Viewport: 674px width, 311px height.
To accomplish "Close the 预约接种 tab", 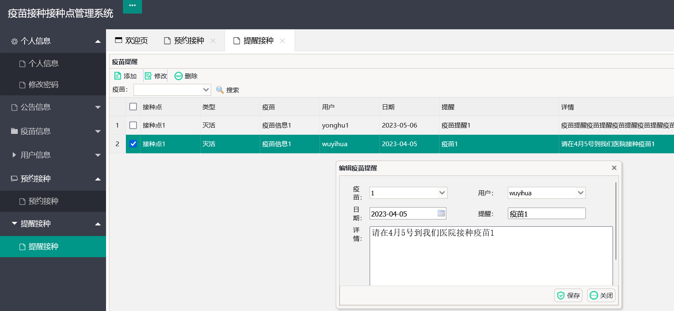I will pyautogui.click(x=213, y=41).
